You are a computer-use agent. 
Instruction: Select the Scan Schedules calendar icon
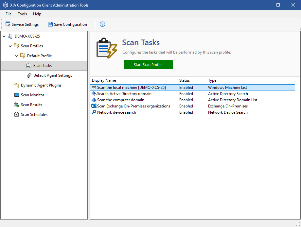click(x=17, y=115)
